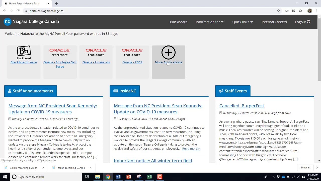This screenshot has height=181, width=321.
Task: Click Show all downloads button
Action: point(305,167)
